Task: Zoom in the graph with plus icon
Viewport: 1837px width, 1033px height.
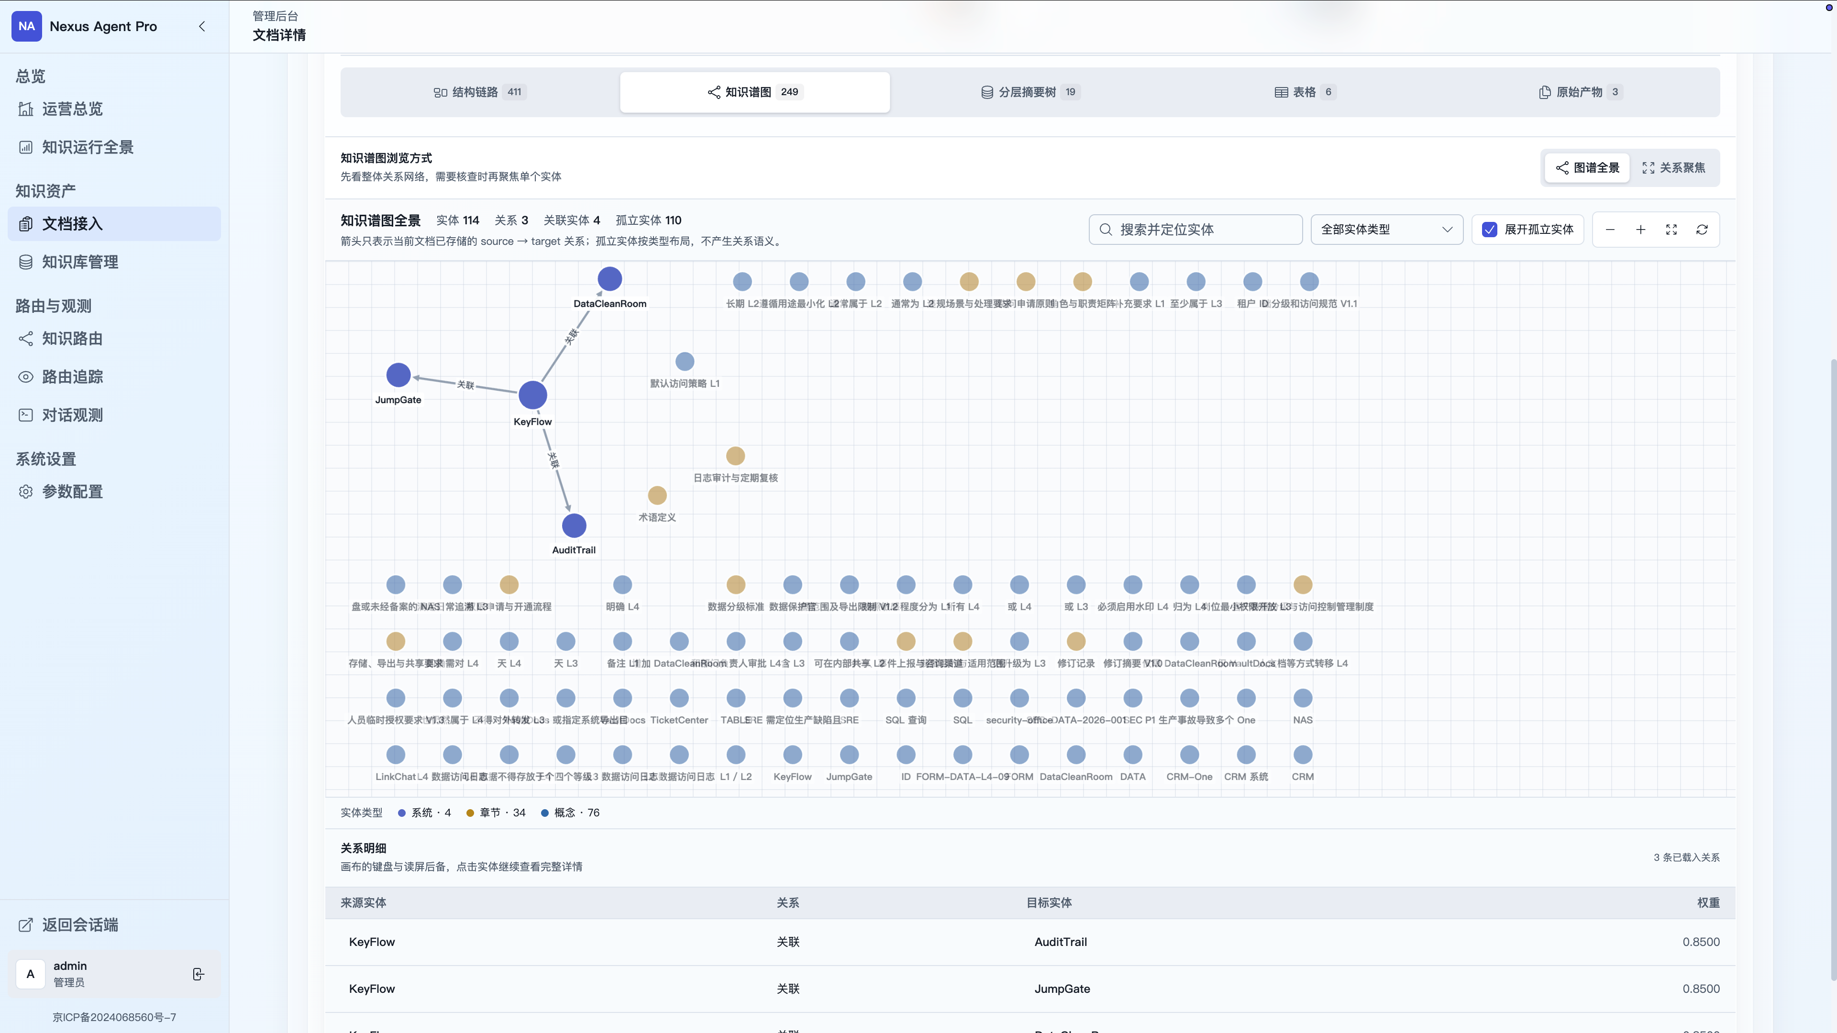Action: pyautogui.click(x=1640, y=230)
